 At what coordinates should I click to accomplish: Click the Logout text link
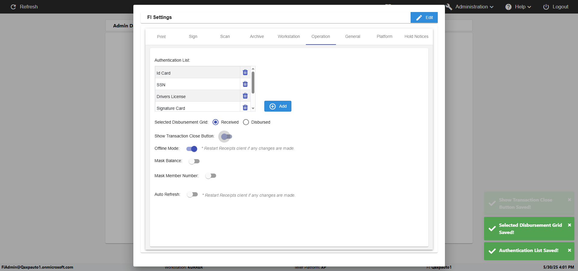coord(560,7)
